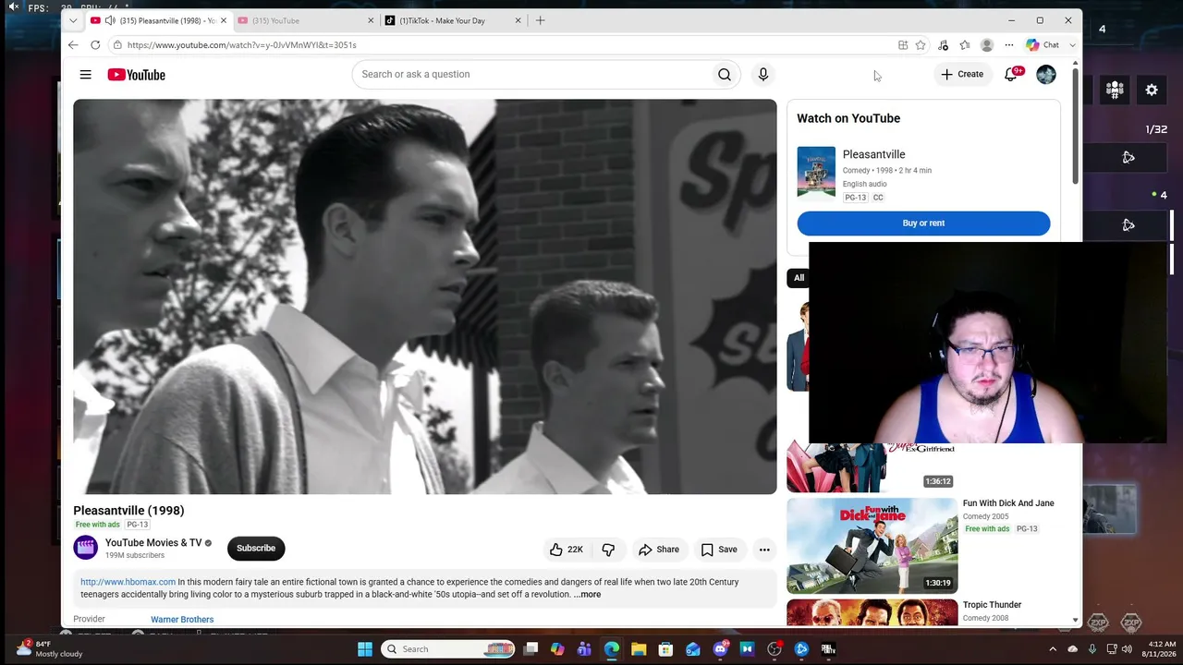Screen dimensions: 1183x665
Task: Open the taskbar Search box
Action: (447, 649)
